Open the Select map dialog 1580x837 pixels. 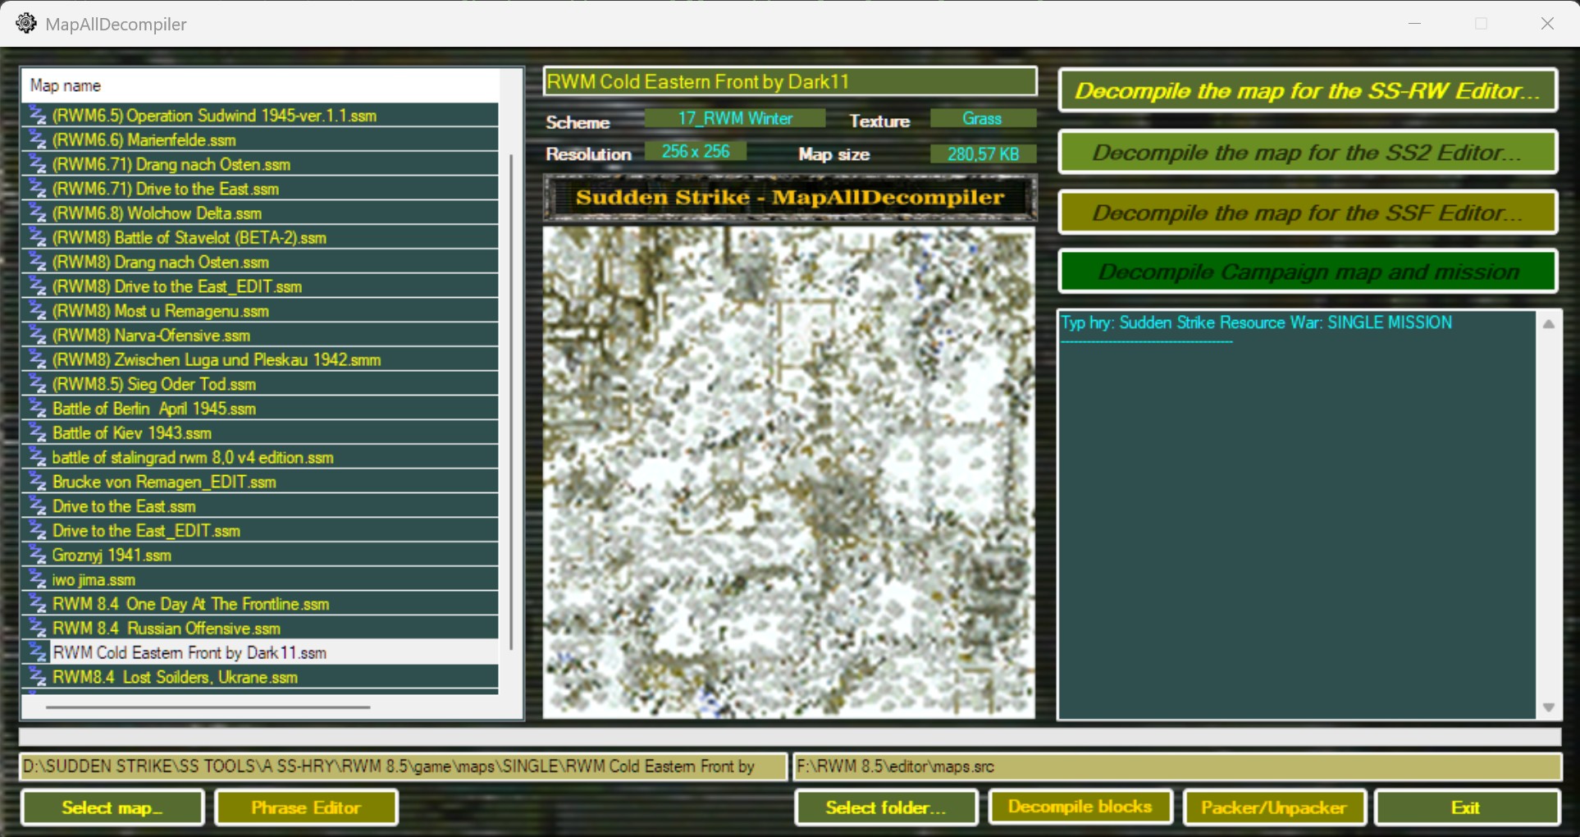(x=112, y=807)
